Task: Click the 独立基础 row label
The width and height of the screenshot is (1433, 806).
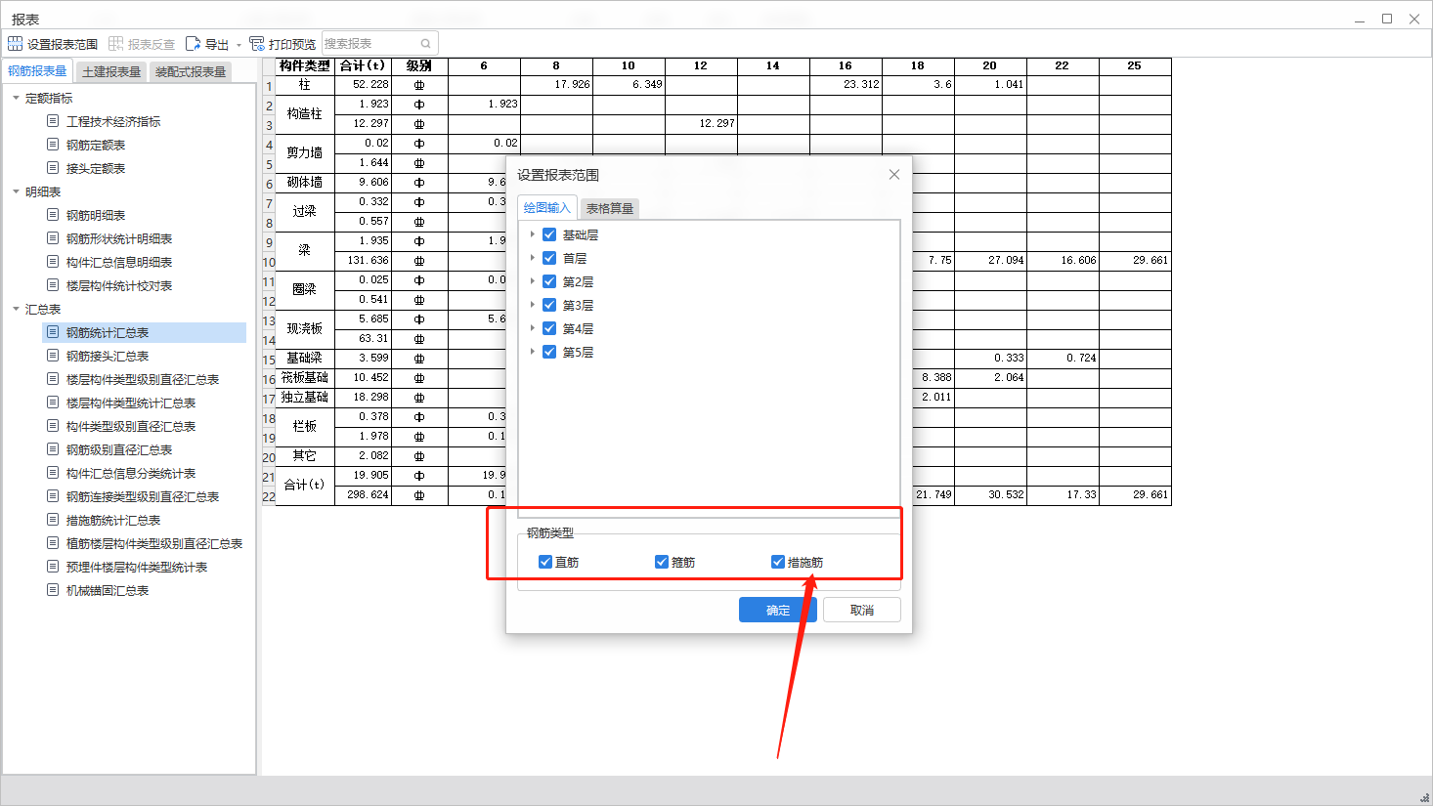Action: click(304, 397)
